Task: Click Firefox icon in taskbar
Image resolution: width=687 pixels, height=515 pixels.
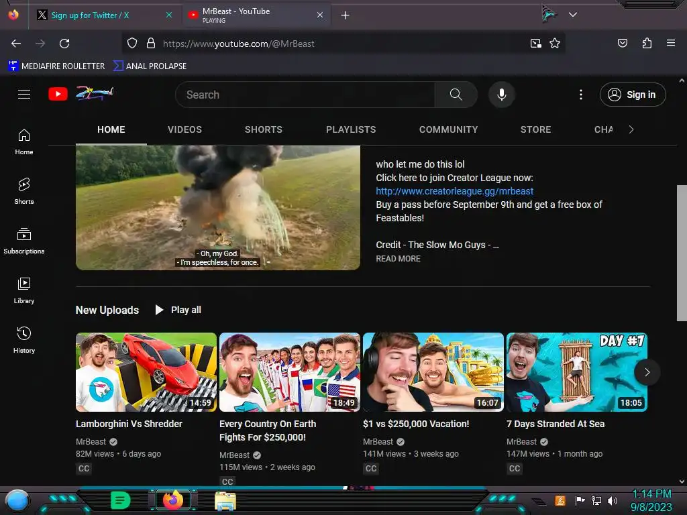Action: pos(173,500)
